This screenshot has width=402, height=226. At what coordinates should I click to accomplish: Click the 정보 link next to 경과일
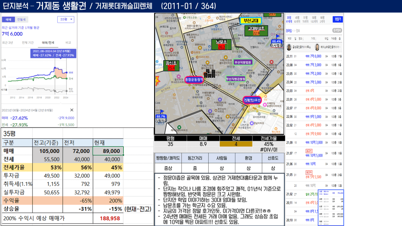(x=298, y=31)
